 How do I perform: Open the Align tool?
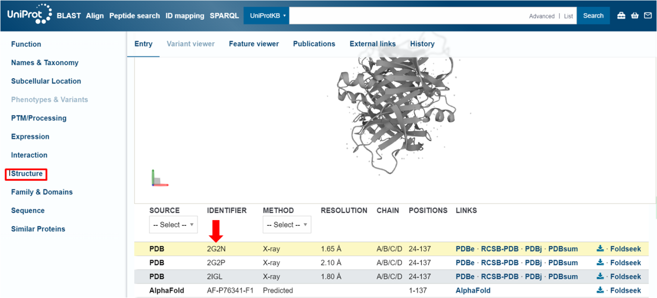95,16
